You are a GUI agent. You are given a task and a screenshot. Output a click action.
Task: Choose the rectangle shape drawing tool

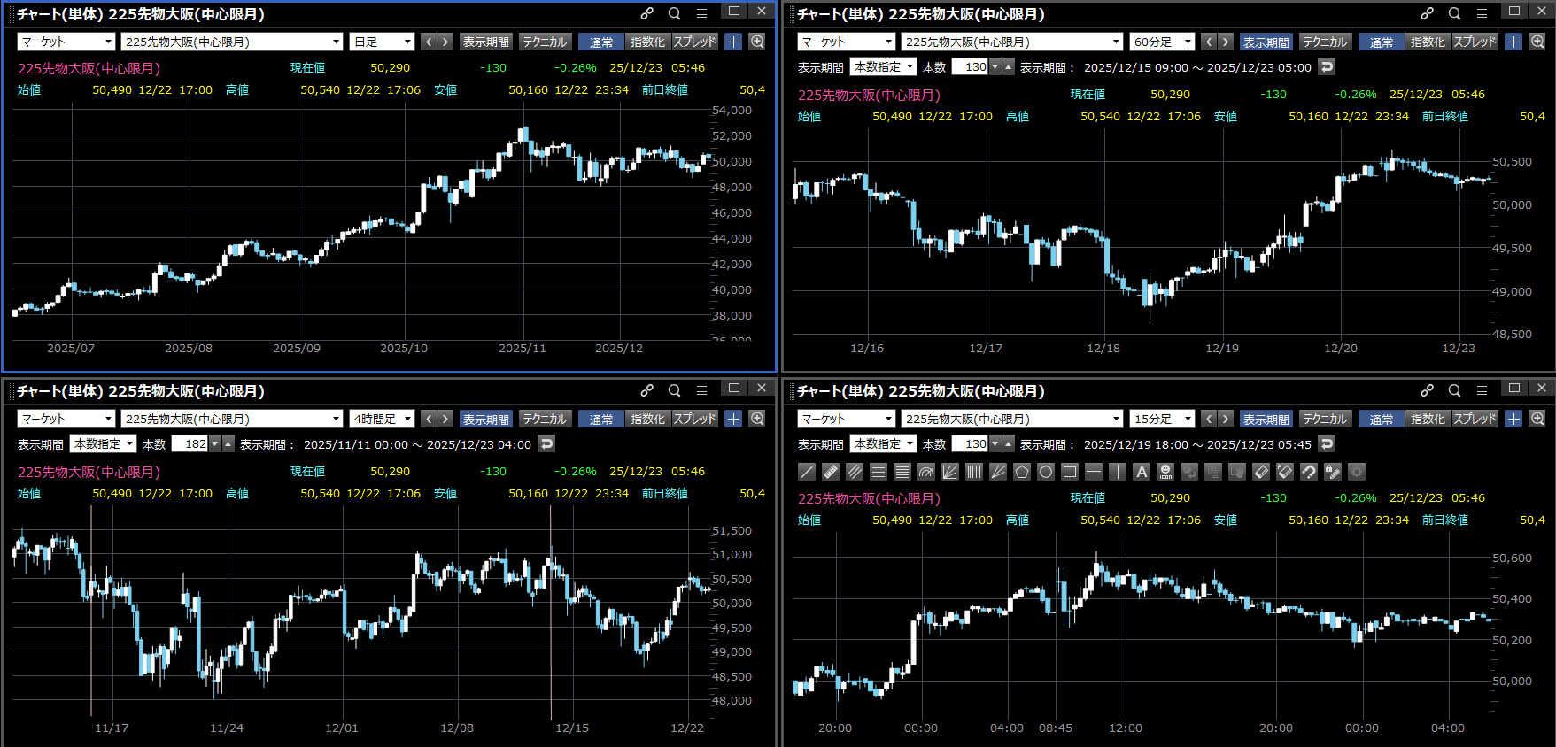click(x=1070, y=472)
